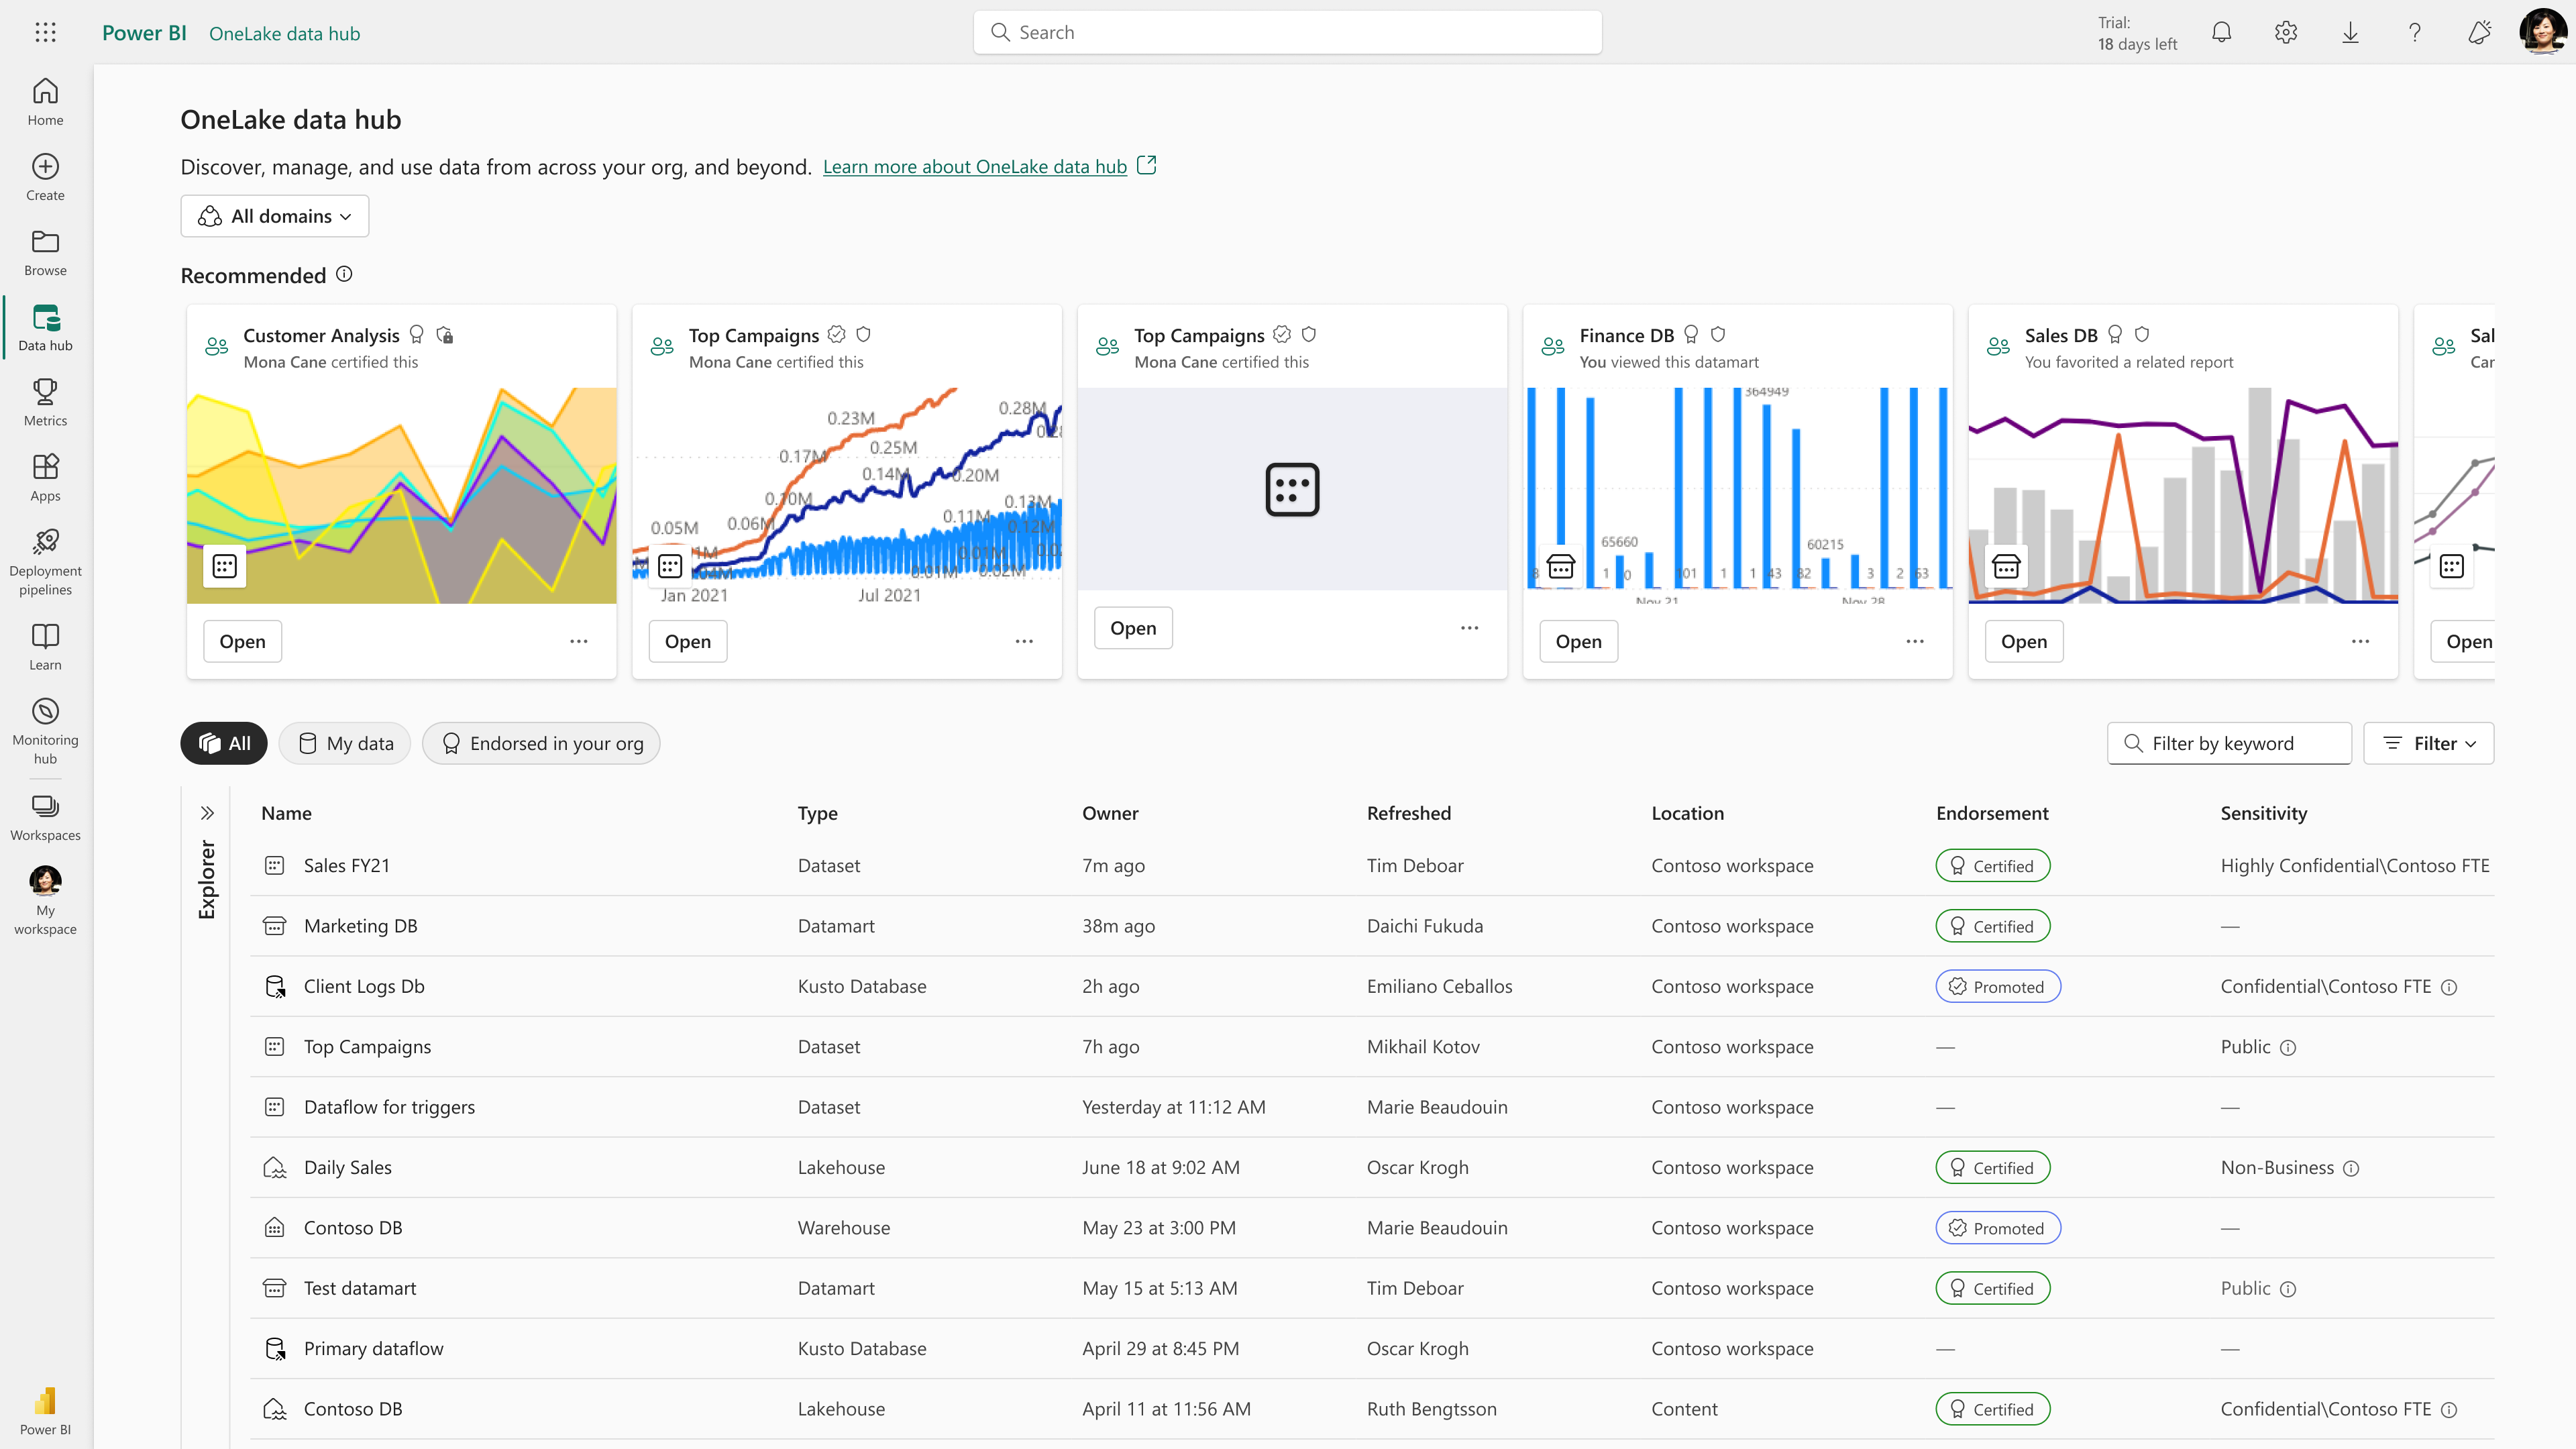Click the download arrow icon
Screen dimensions: 2576x1449
tap(2350, 32)
